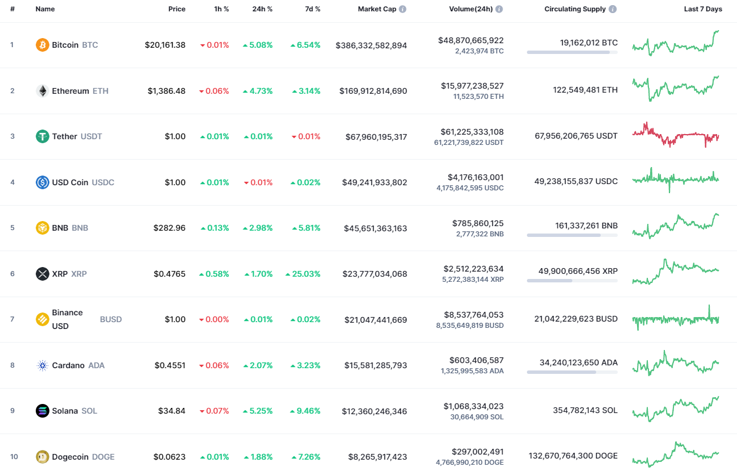Click Bitcoin's circulating supply progress bar

pyautogui.click(x=572, y=52)
